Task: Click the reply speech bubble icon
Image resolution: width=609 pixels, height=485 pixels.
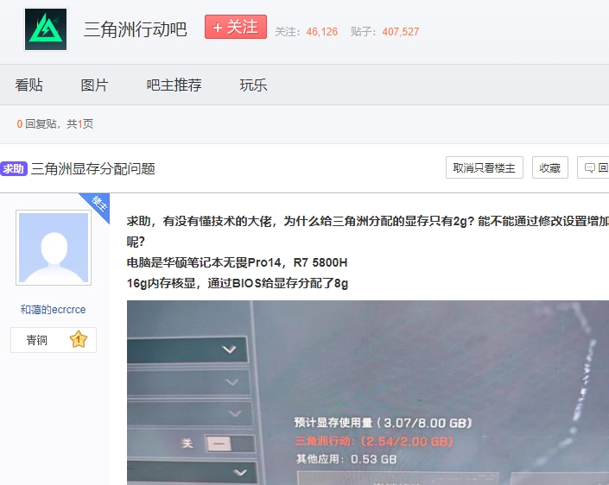Action: point(589,168)
